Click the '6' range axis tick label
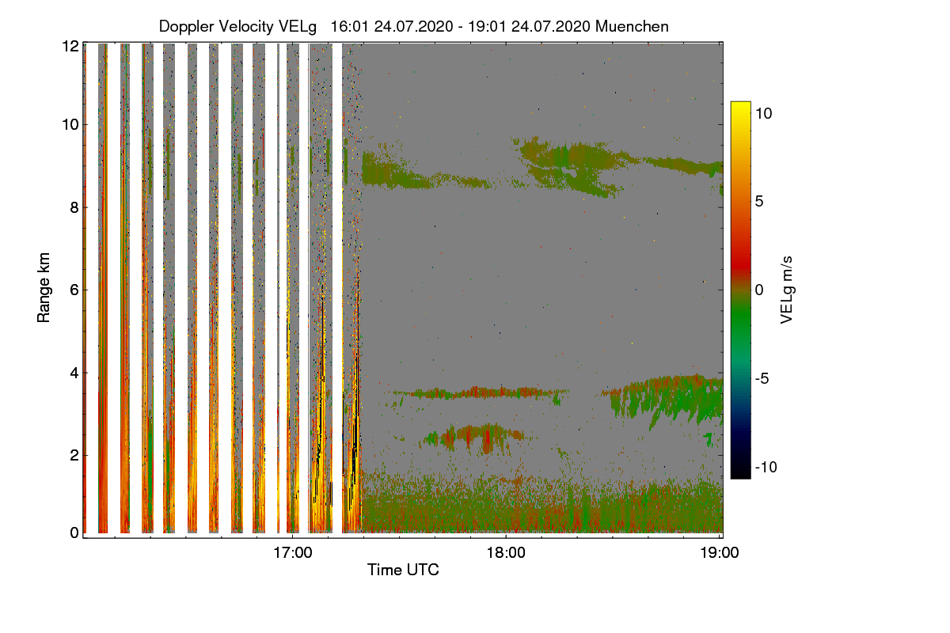The height and width of the screenshot is (633, 950). pyautogui.click(x=74, y=290)
